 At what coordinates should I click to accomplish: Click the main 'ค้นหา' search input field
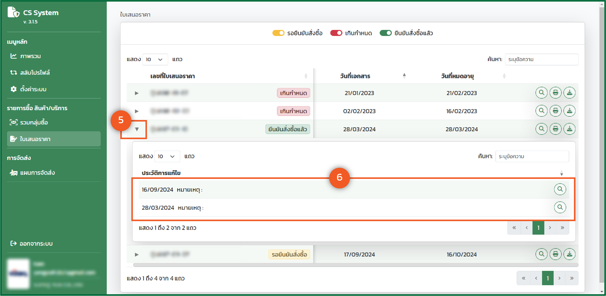pos(541,59)
